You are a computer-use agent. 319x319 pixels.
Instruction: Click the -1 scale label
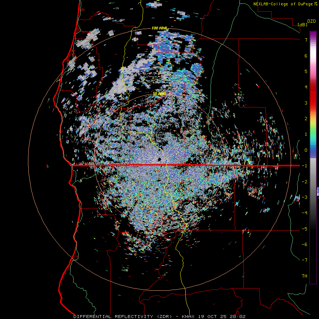304,166
